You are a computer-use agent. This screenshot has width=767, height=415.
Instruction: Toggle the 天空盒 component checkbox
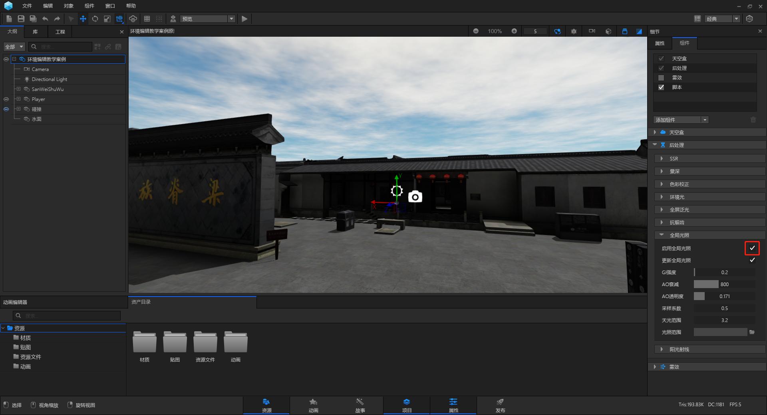[x=661, y=59]
